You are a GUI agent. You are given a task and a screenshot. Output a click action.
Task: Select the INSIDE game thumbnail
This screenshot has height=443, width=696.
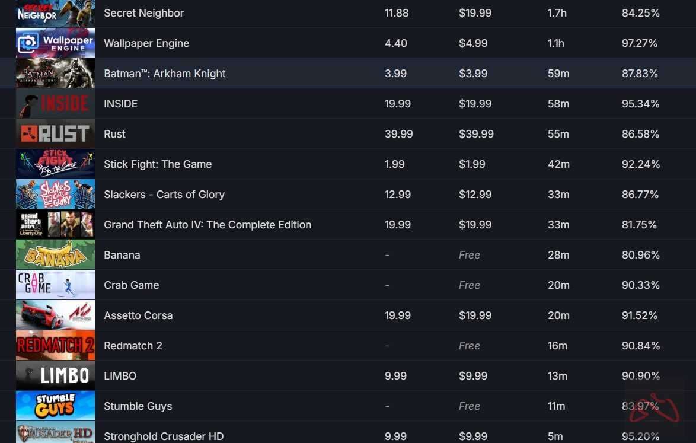point(55,104)
